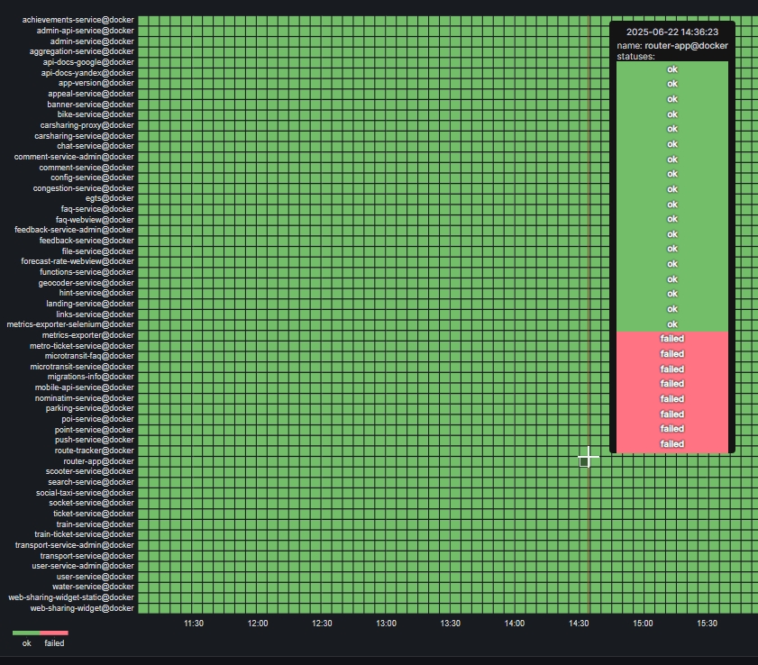This screenshot has height=665, width=758.
Task: Click the achievements-service@docker row label
Action: (x=78, y=20)
